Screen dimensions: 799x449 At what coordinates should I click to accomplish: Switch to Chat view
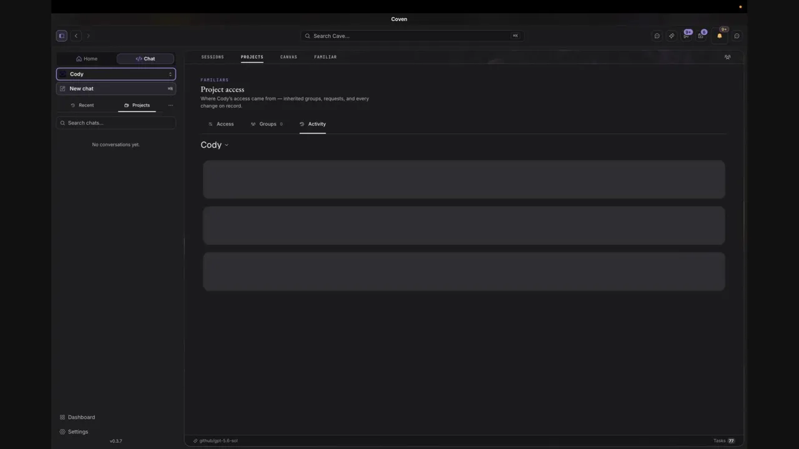click(145, 59)
